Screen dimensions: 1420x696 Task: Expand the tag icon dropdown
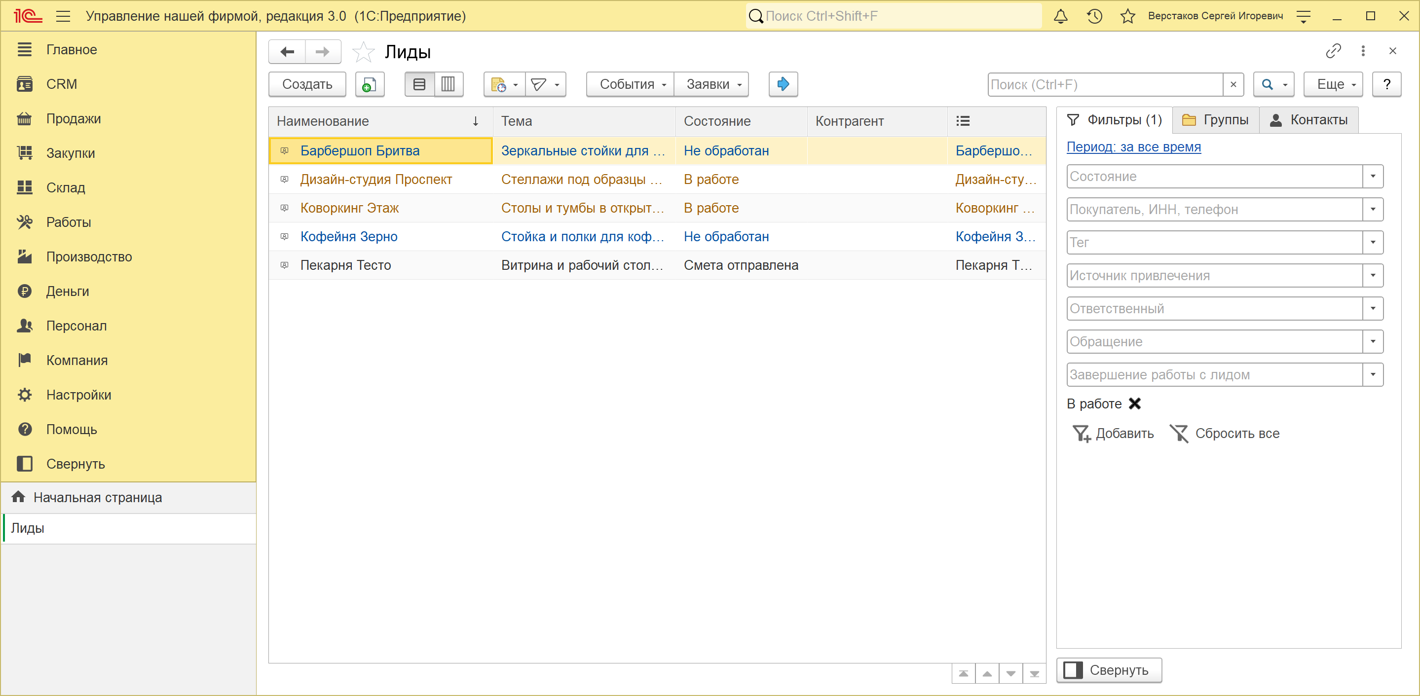pos(545,84)
